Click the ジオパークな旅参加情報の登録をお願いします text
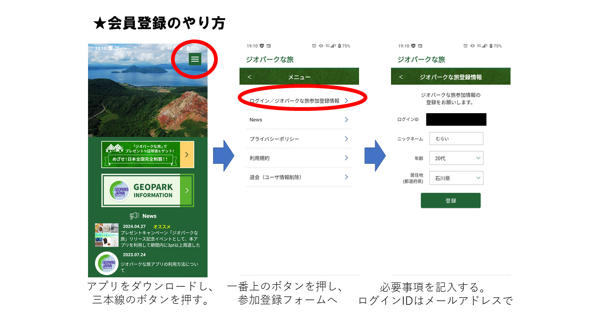Image resolution: width=593 pixels, height=334 pixels. [450, 98]
